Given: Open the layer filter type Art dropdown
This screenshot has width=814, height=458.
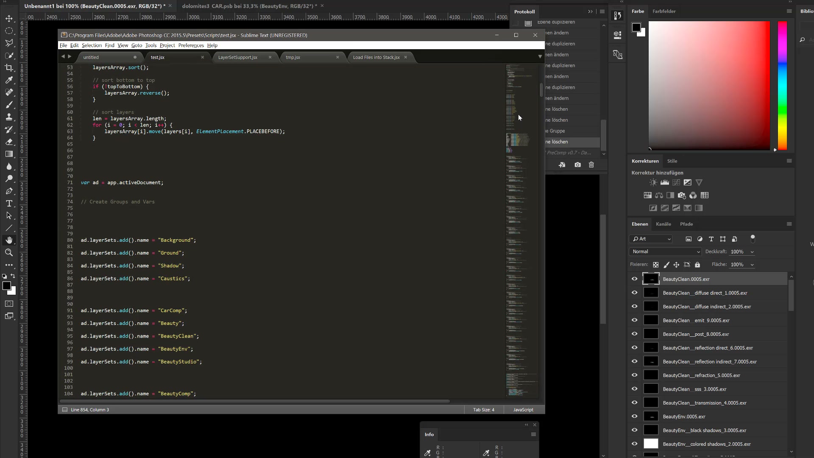Looking at the screenshot, I should [x=651, y=239].
